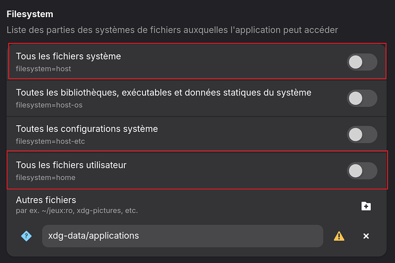Viewport: 395px width, 263px height.
Task: Select the "Tous les fichiers système" label
Action: 68,56
